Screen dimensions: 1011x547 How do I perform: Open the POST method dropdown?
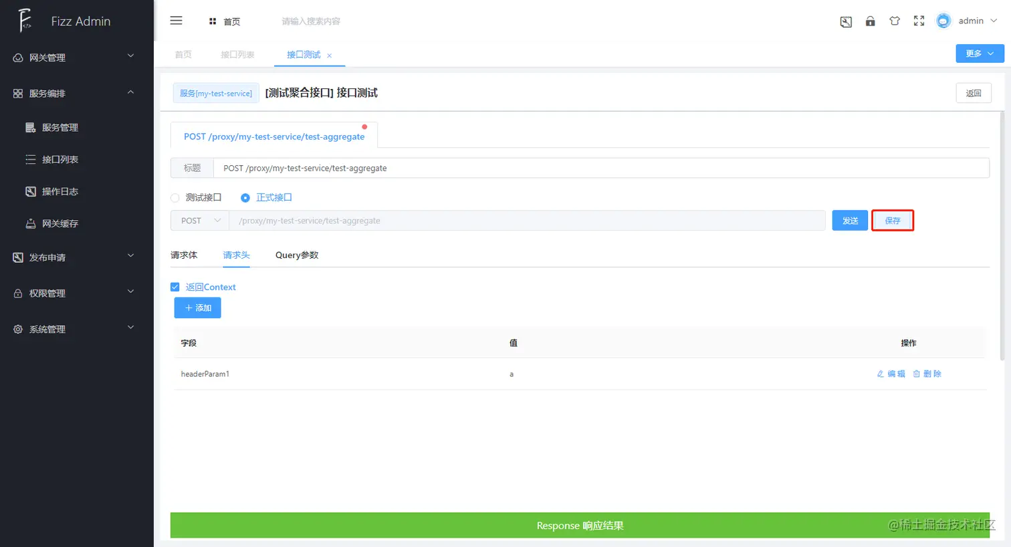[200, 221]
